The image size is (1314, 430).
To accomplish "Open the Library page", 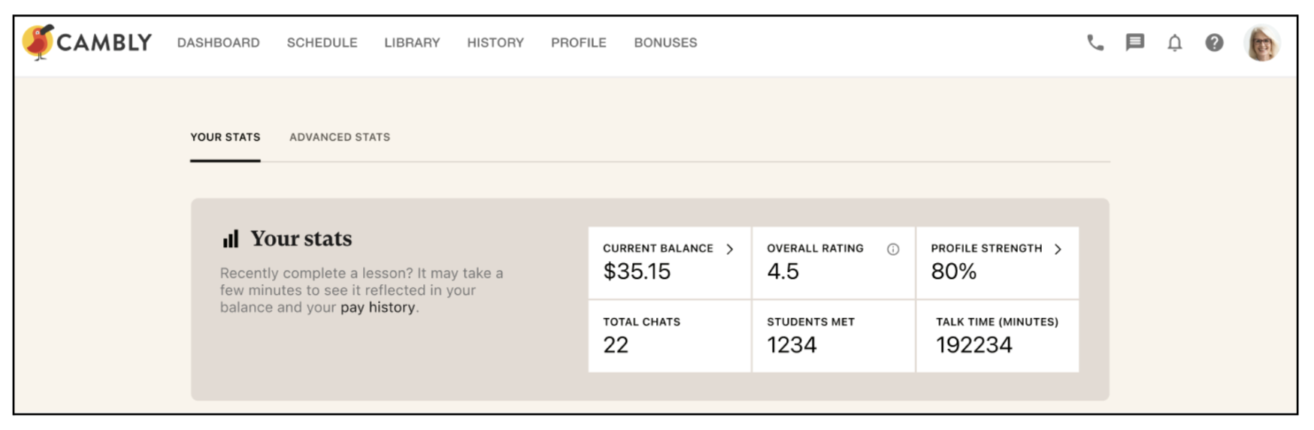I will click(412, 43).
